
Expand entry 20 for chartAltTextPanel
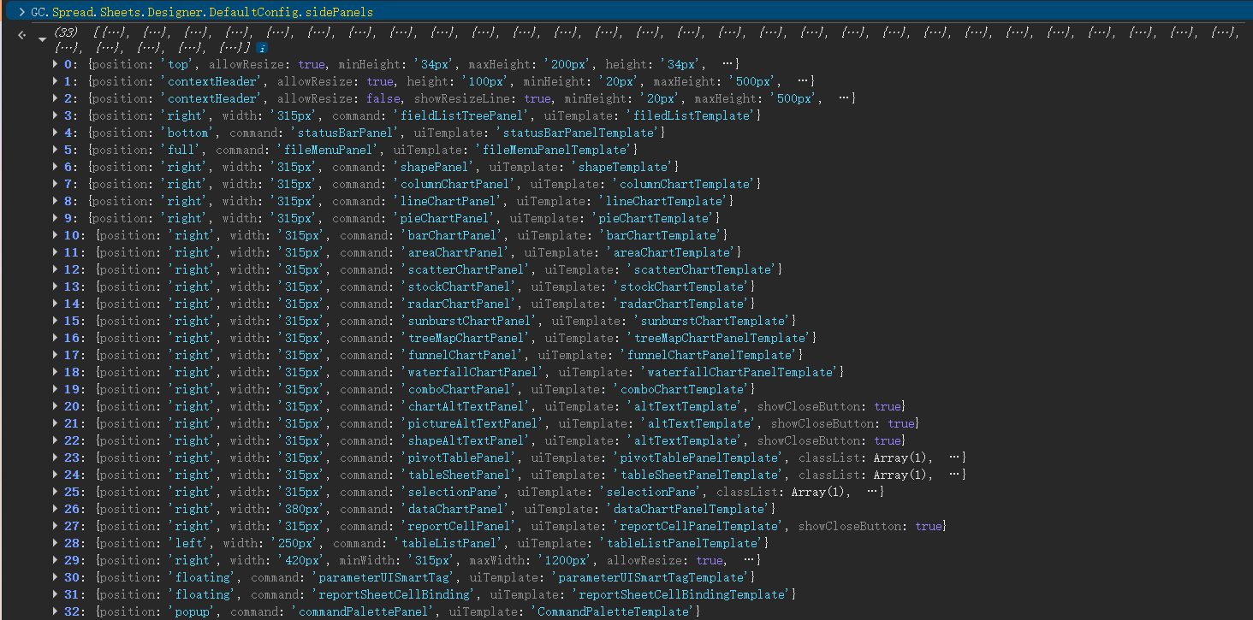56,406
